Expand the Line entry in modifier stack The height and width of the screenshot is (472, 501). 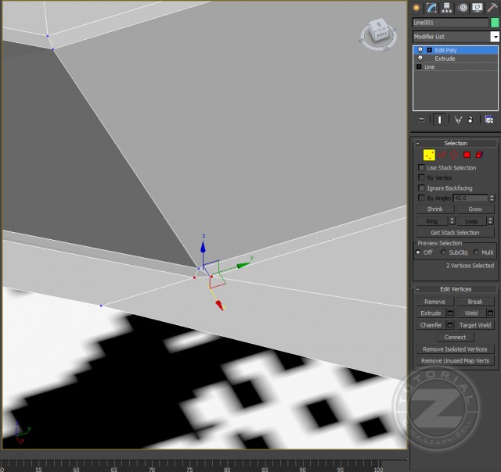tap(419, 67)
